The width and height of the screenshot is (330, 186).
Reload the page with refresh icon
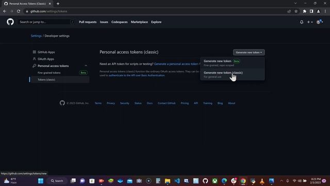pyautogui.click(x=19, y=11)
